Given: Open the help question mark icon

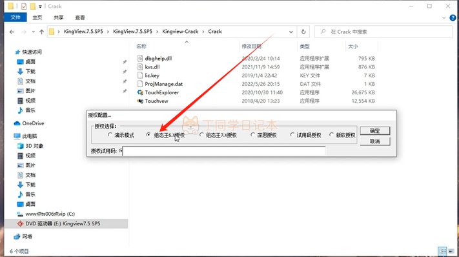Looking at the screenshot, I should click(453, 17).
